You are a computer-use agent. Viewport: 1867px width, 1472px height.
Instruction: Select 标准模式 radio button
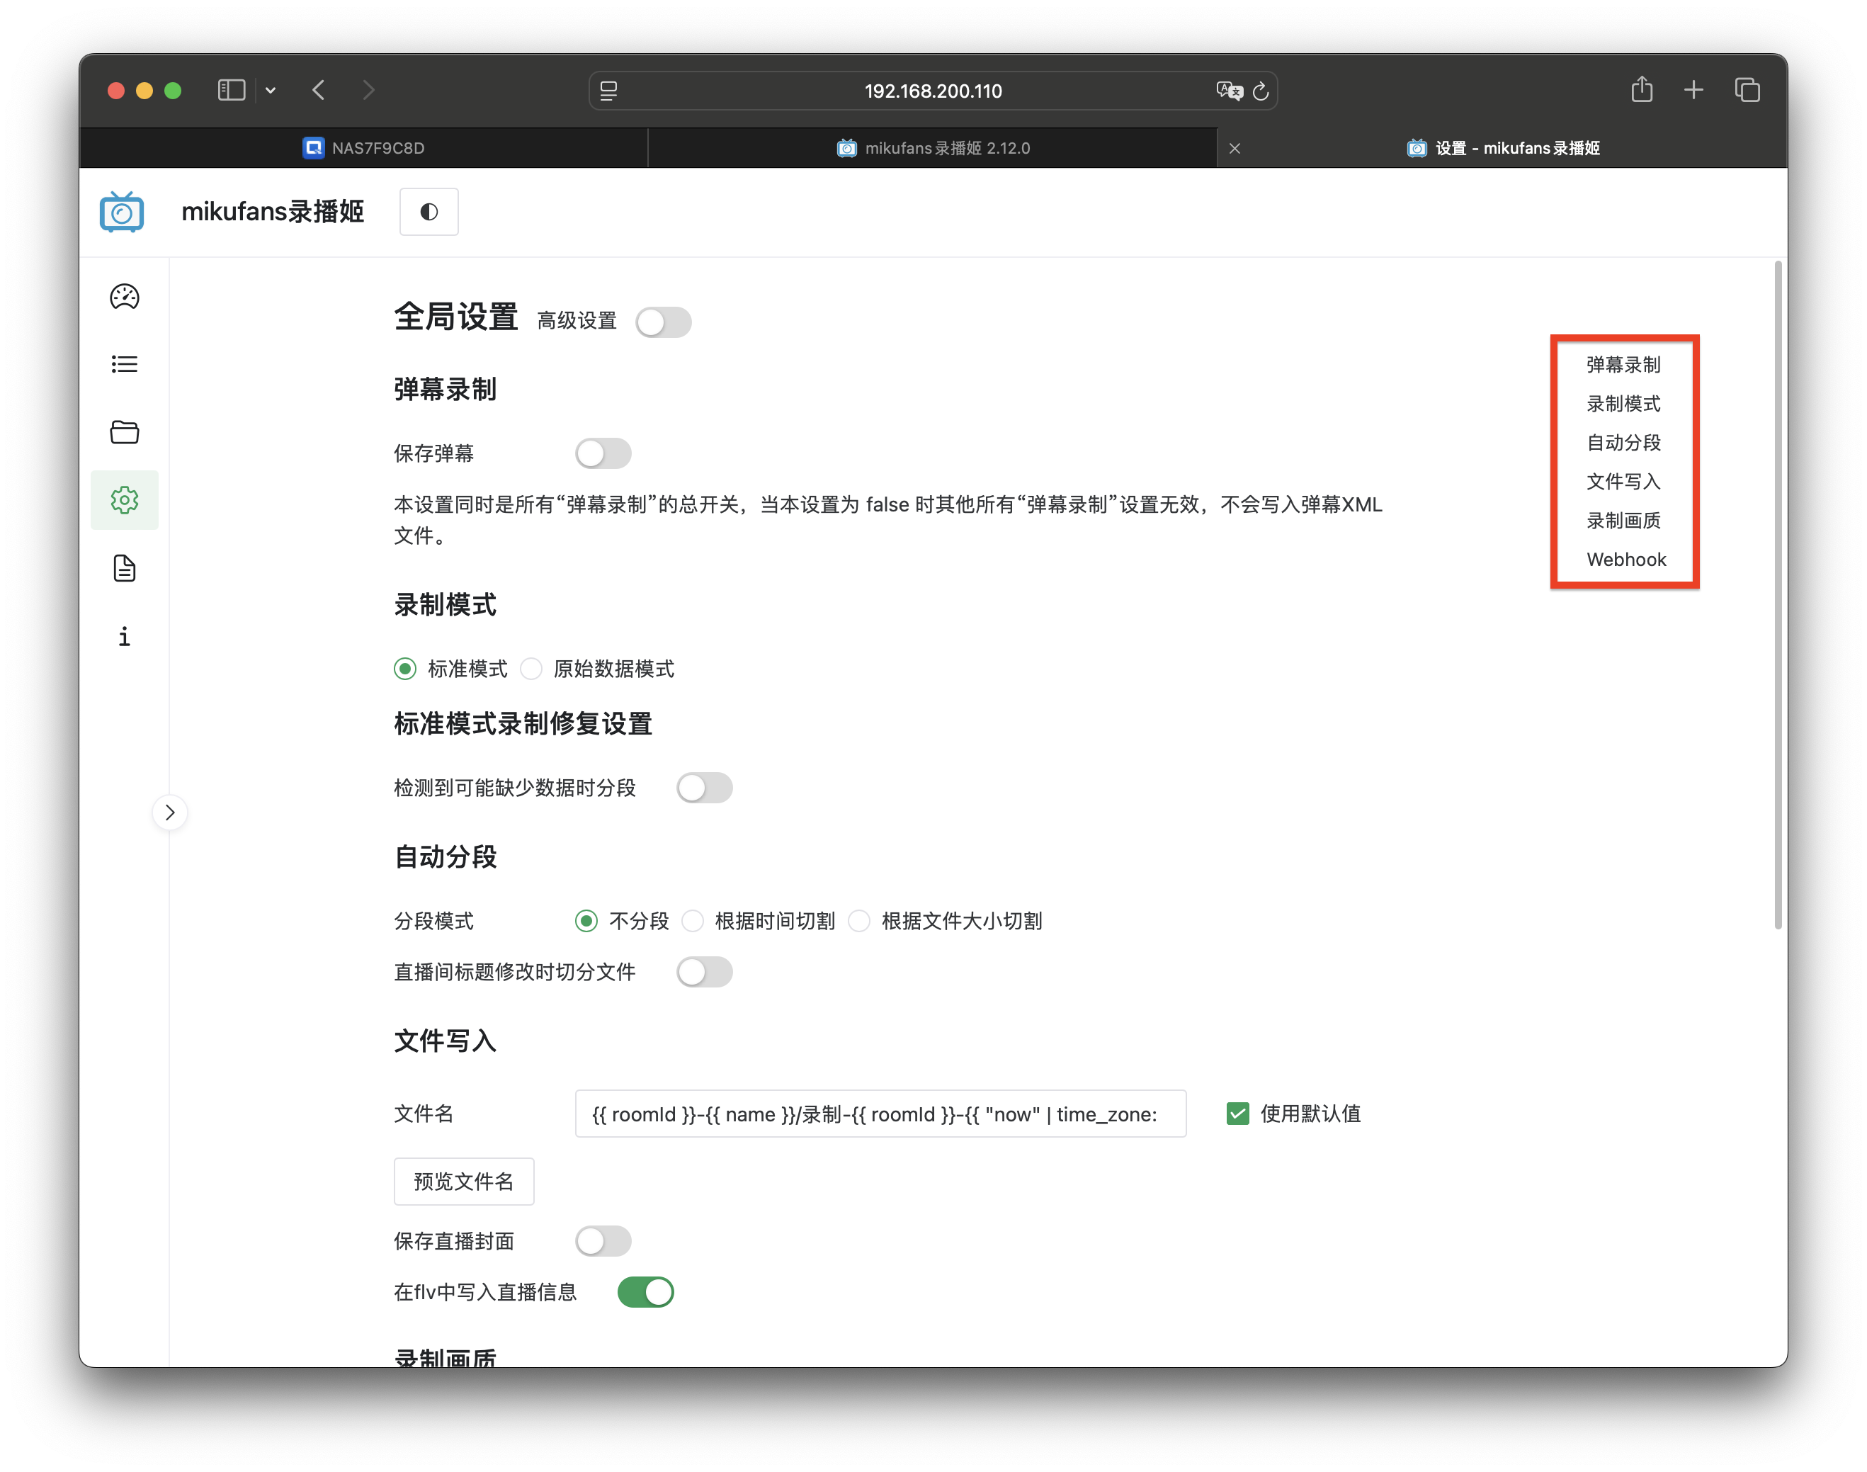405,669
